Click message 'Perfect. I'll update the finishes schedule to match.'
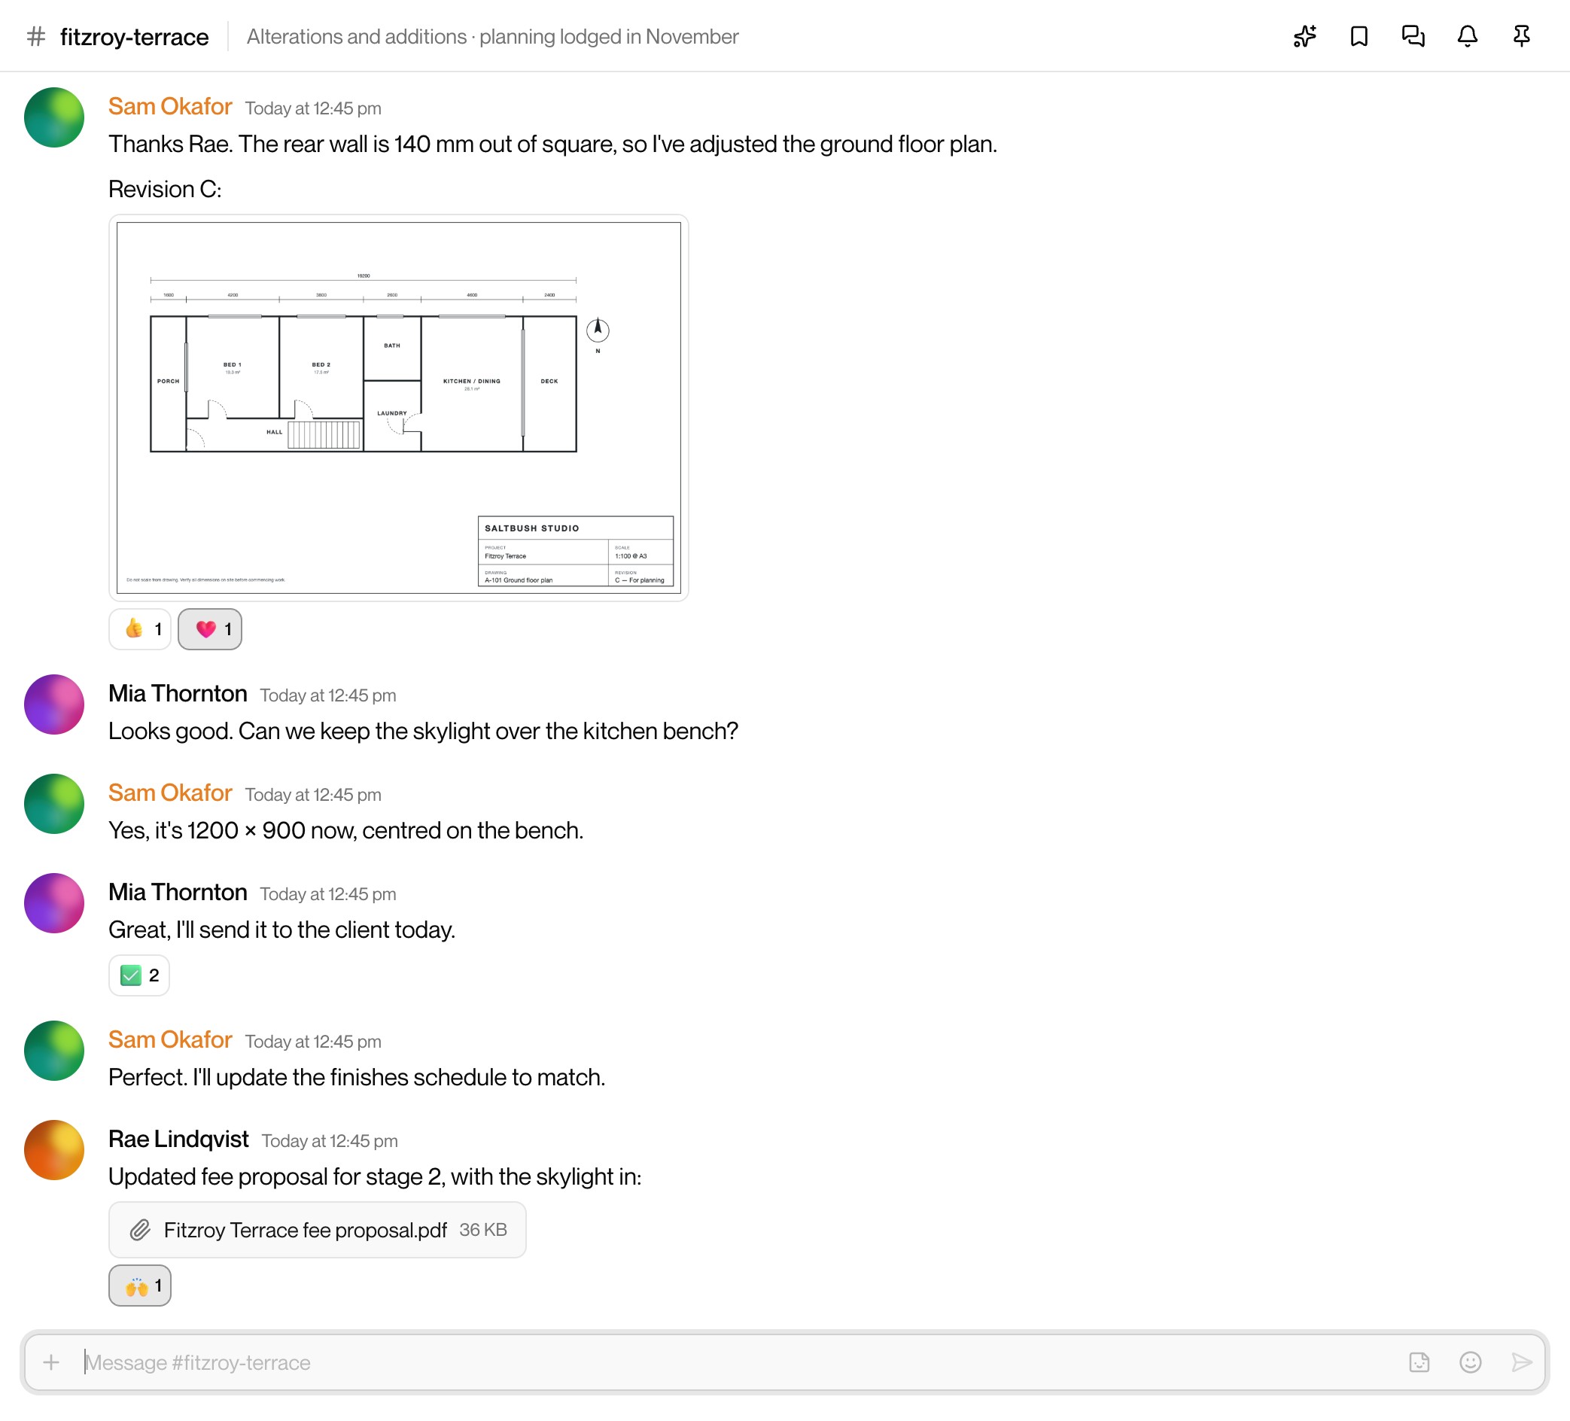The width and height of the screenshot is (1570, 1421). point(357,1078)
